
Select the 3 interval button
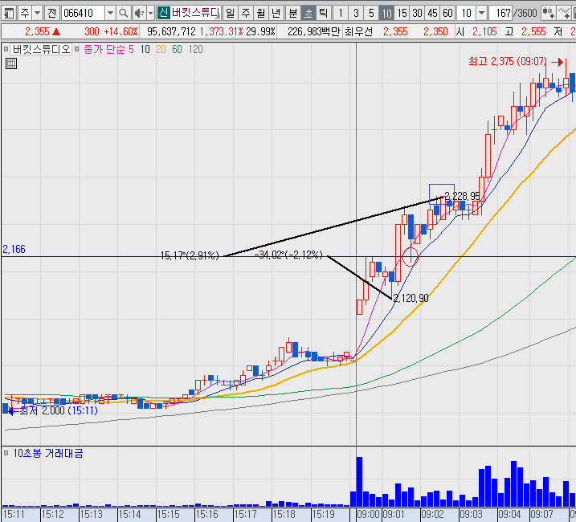[x=356, y=14]
